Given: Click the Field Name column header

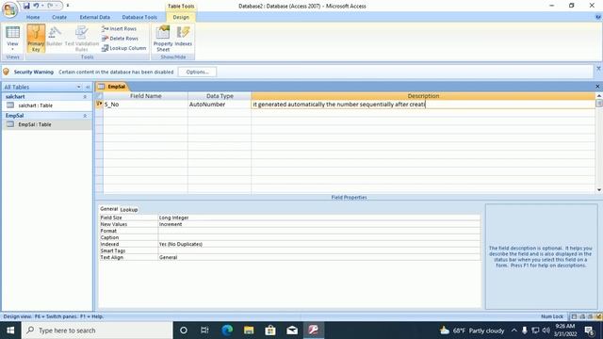Looking at the screenshot, I should pos(145,96).
